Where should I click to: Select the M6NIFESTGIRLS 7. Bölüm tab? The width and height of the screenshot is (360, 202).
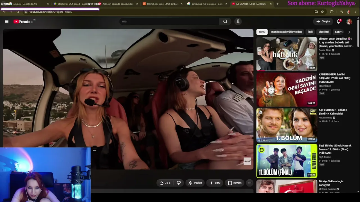(251, 4)
